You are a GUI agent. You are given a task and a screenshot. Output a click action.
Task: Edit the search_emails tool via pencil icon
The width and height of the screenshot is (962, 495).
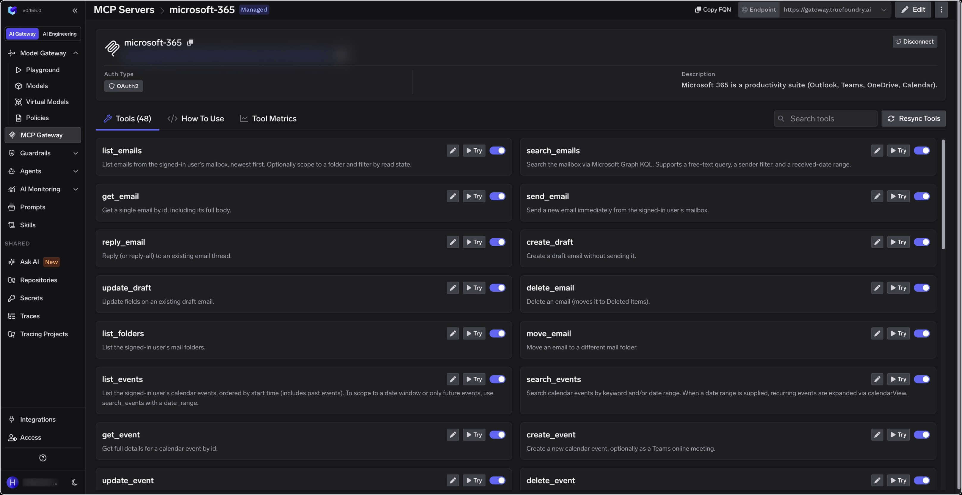(877, 151)
